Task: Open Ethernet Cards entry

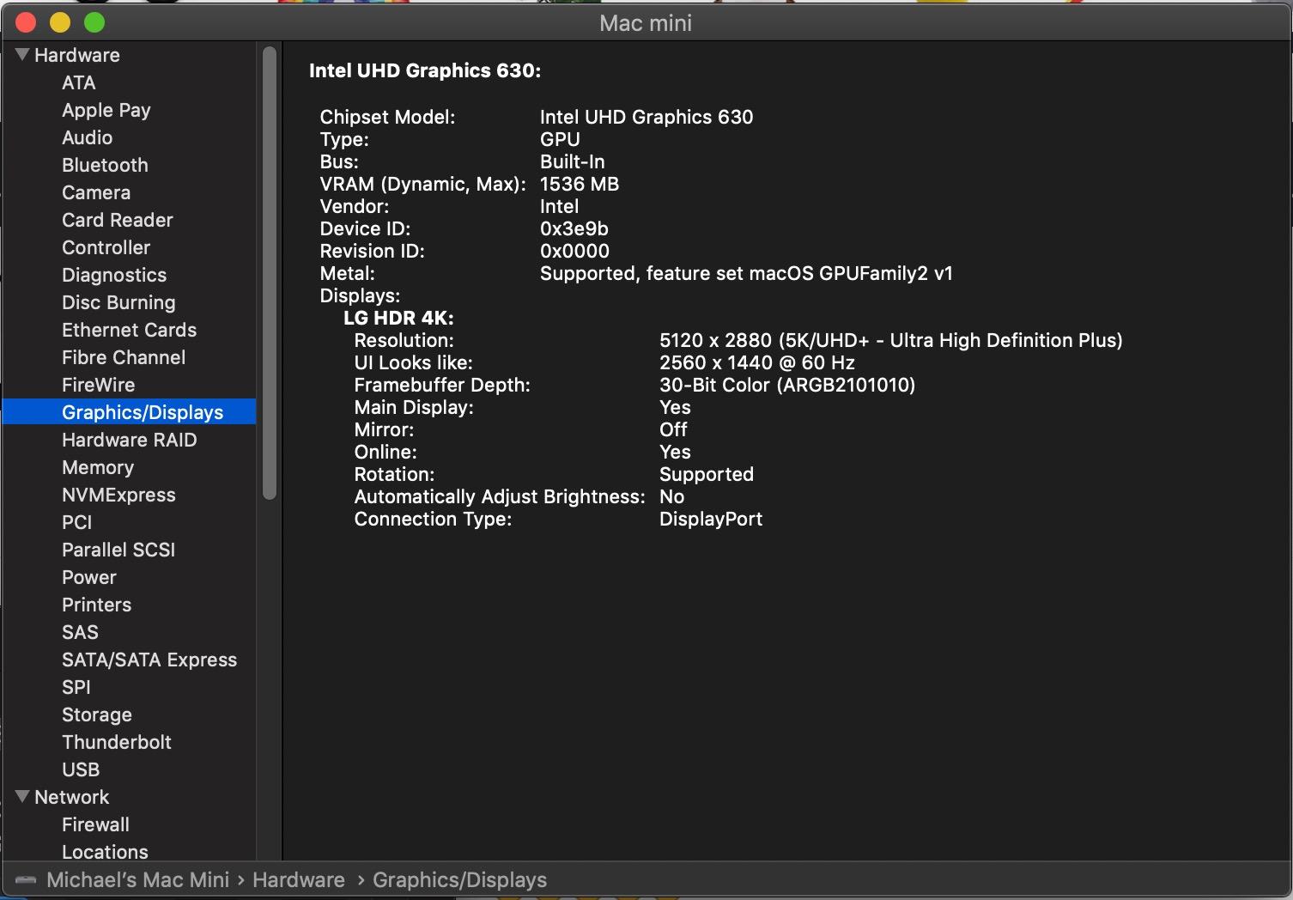Action: (x=129, y=330)
